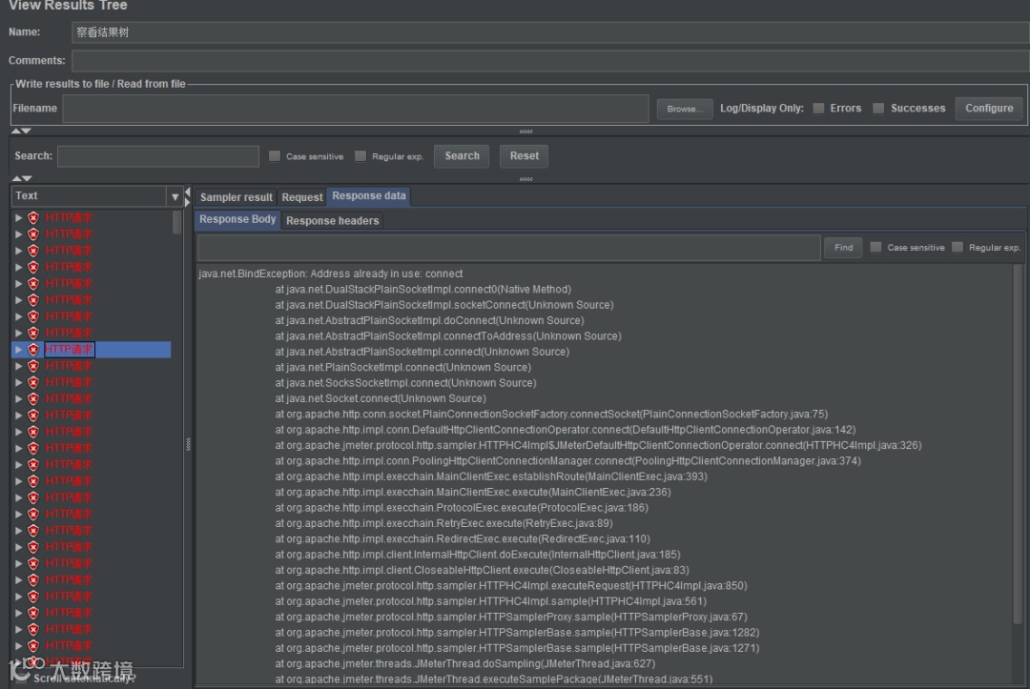The width and height of the screenshot is (1030, 689).
Task: Expand the highlighted HTTP request tree node
Action: (x=18, y=350)
